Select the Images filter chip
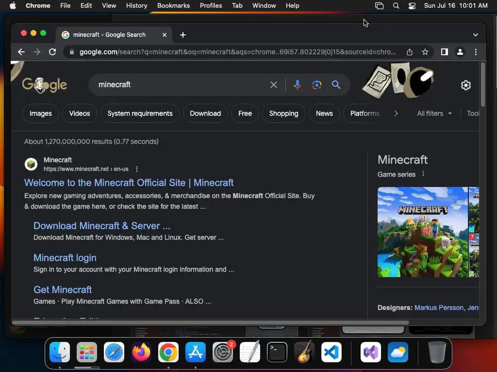Viewport: 497px width, 372px height. click(x=41, y=113)
